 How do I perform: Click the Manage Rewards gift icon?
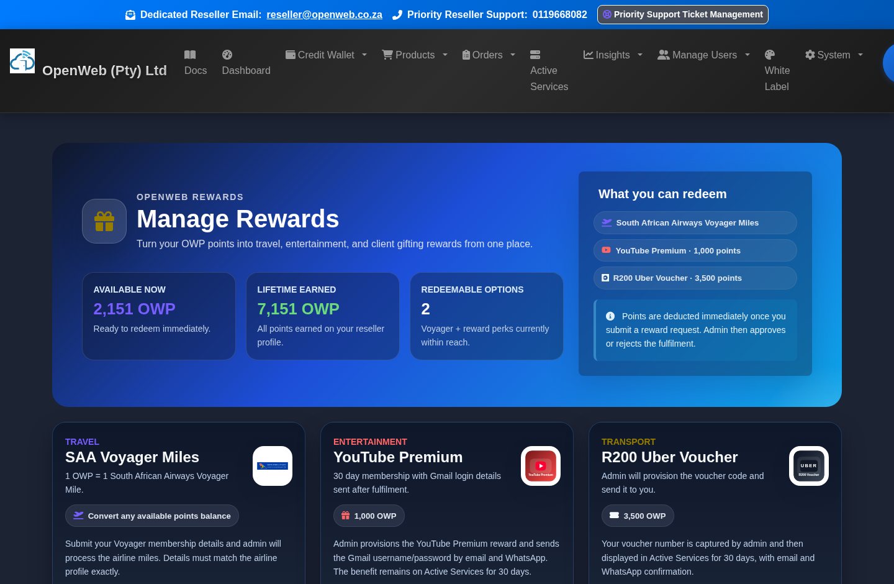point(104,221)
